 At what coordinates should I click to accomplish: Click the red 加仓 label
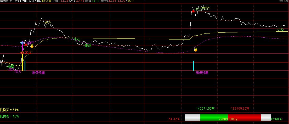point(28,53)
